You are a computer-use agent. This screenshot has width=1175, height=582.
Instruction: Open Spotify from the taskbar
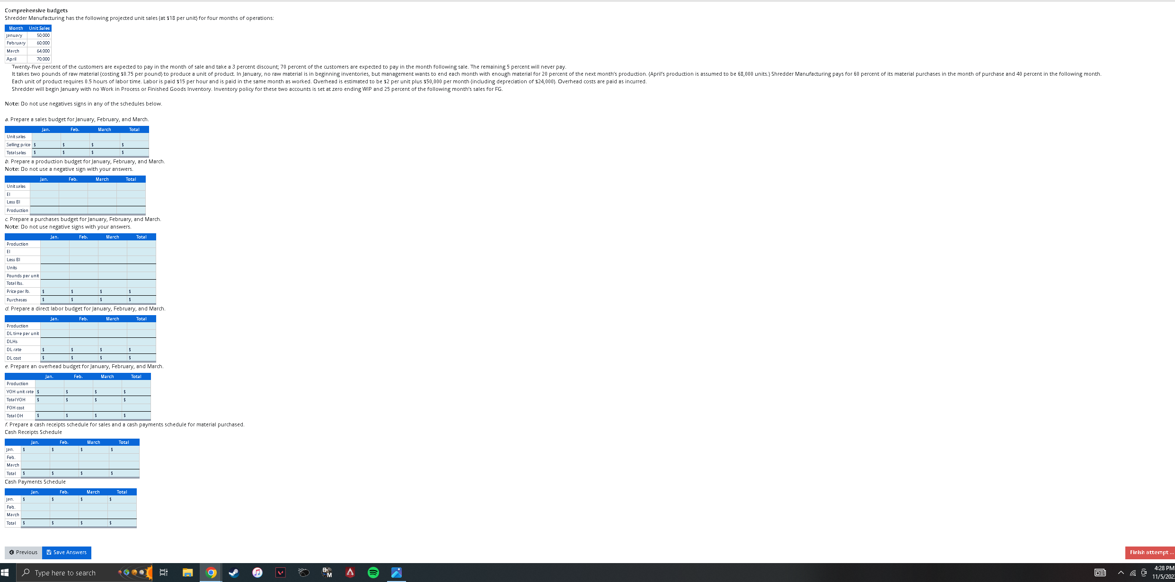coord(373,573)
